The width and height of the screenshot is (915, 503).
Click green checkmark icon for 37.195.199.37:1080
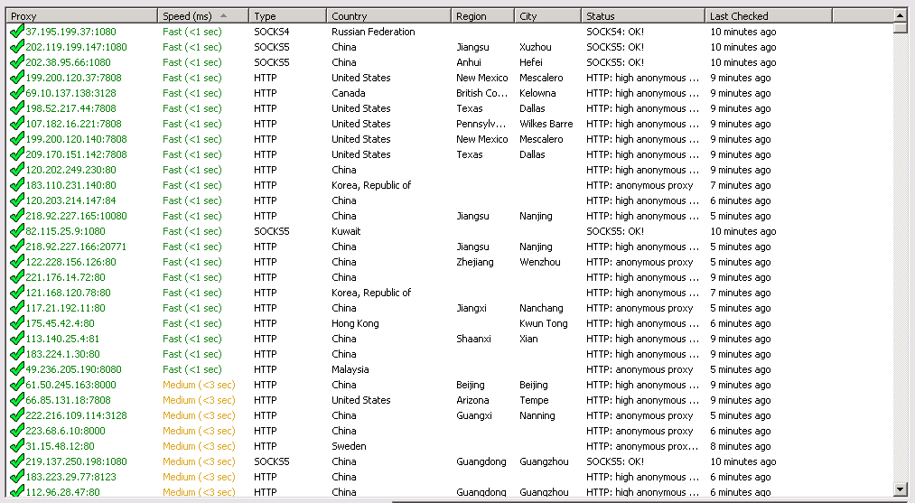pyautogui.click(x=17, y=31)
